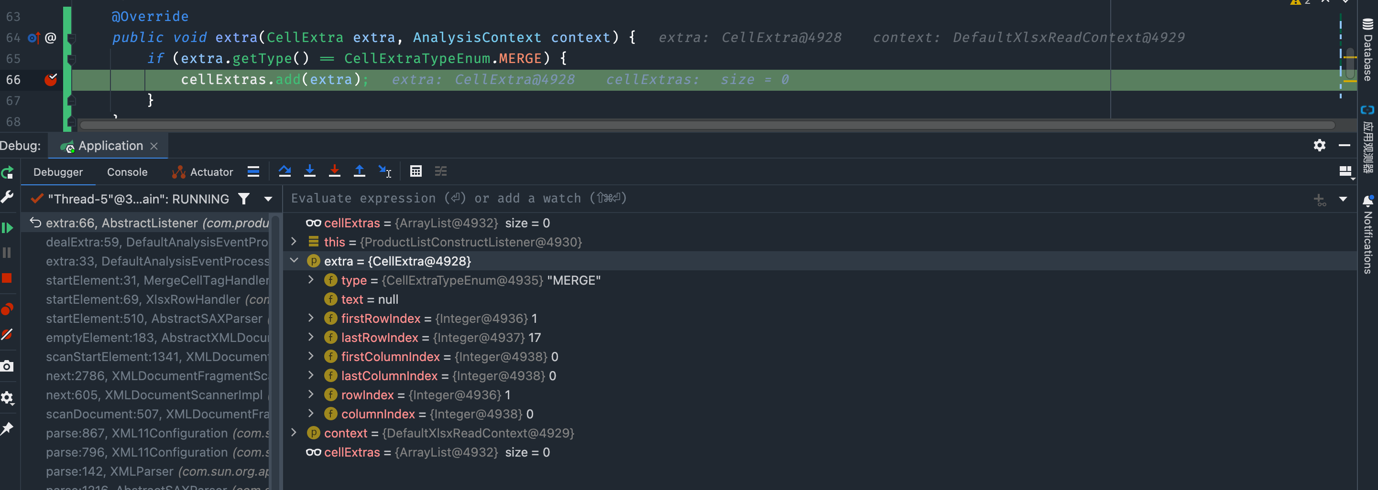Open the thread selector dropdown arrow
This screenshot has width=1378, height=490.
pyautogui.click(x=267, y=199)
